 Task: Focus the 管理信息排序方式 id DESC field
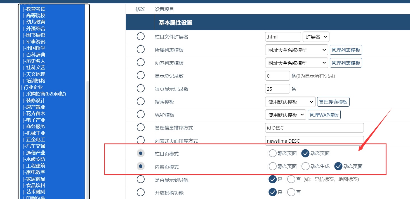pyautogui.click(x=314, y=128)
